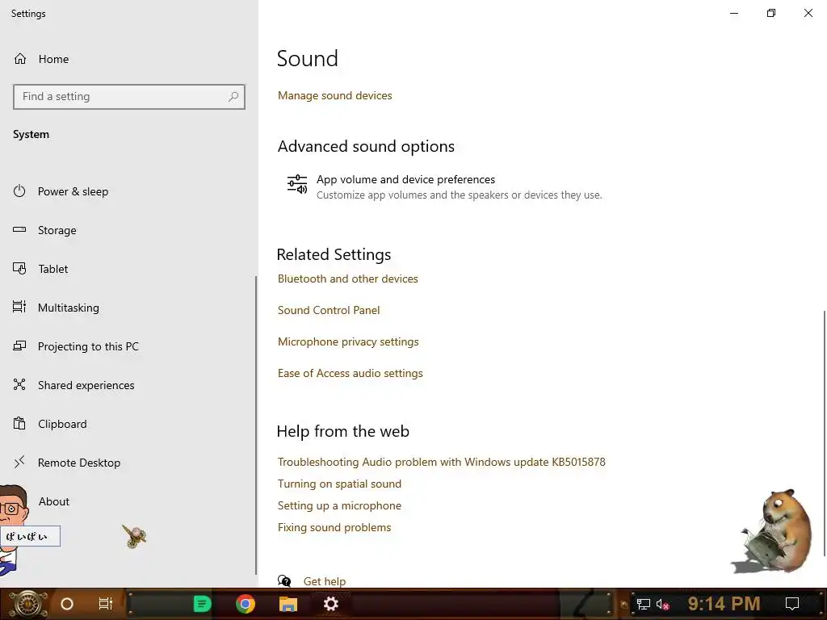Click the main content vertical scrollbar
The image size is (827, 620).
[825, 434]
